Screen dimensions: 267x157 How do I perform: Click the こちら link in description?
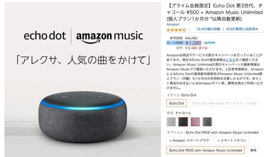tap(231, 60)
